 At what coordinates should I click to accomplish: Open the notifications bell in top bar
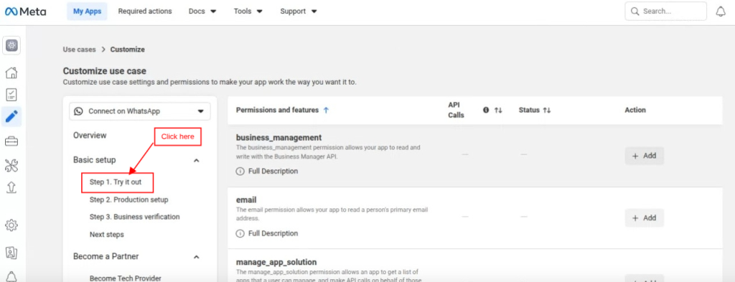721,11
